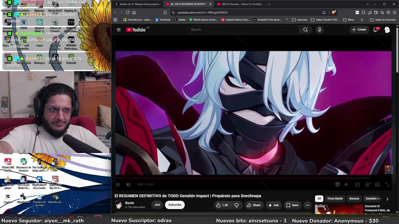Open the Bardo channel avatar
The width and height of the screenshot is (399, 224).
click(x=118, y=205)
